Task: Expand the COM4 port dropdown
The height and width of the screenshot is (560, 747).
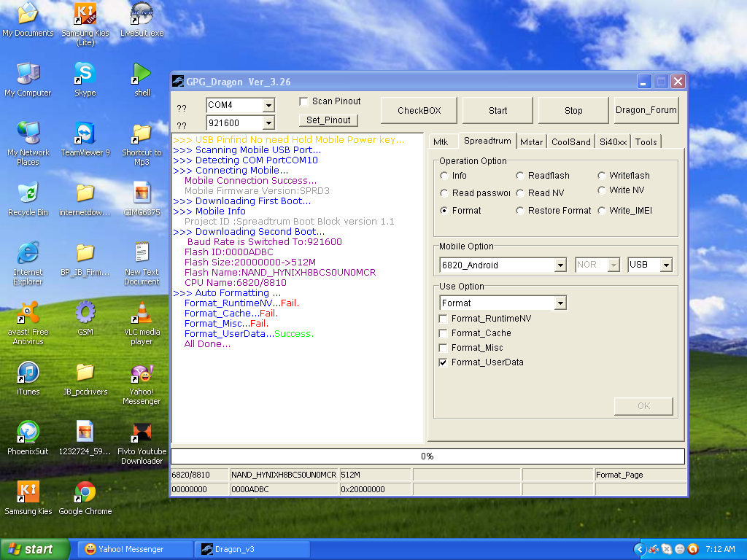Action: (268, 106)
